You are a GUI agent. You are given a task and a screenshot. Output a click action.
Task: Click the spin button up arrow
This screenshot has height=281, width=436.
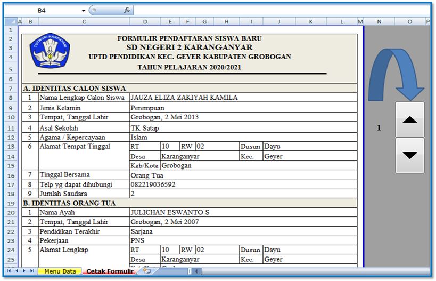pos(410,119)
